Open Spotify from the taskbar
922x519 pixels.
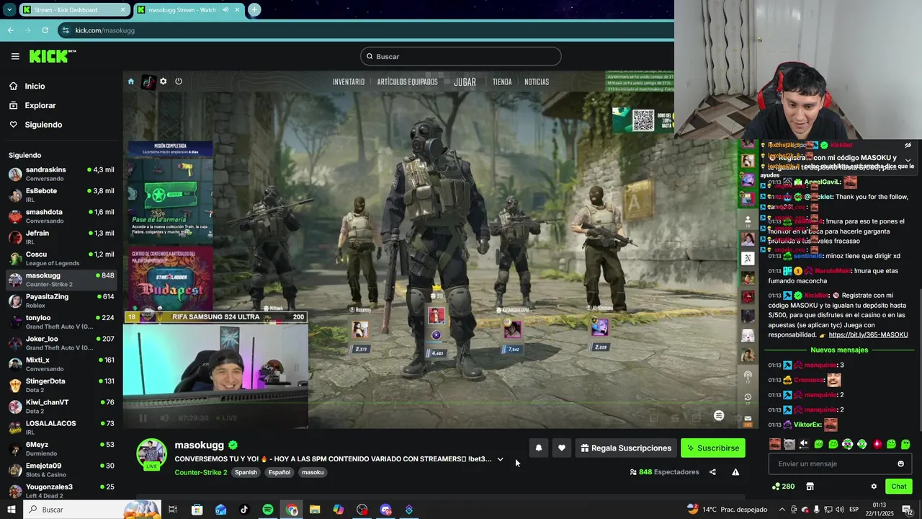click(268, 510)
